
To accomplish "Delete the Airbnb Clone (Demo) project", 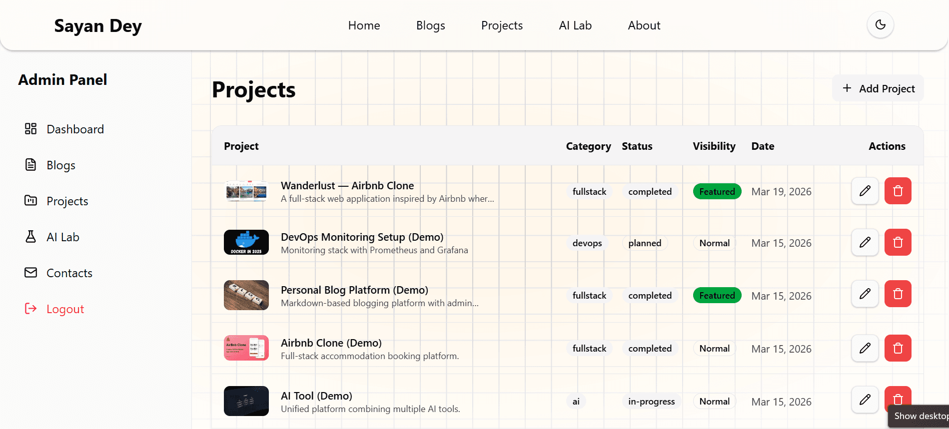I will (898, 348).
